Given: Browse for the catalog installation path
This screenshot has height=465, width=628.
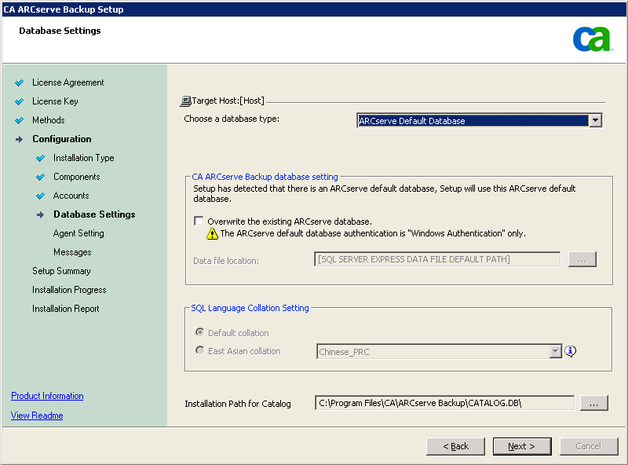Looking at the screenshot, I should click(x=593, y=403).
